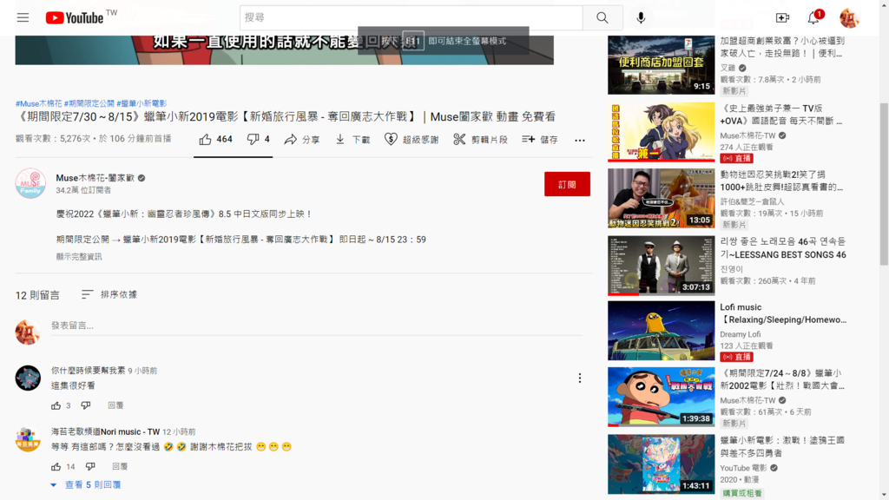
Task: Open the #蠟筆小新電影 hashtag
Action: 142,104
